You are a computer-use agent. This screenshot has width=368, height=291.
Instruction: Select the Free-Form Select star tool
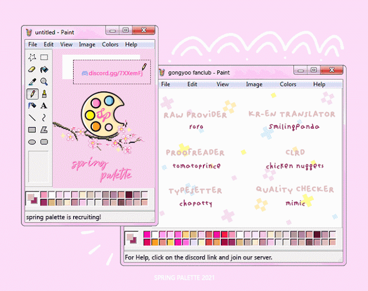[x=32, y=57]
